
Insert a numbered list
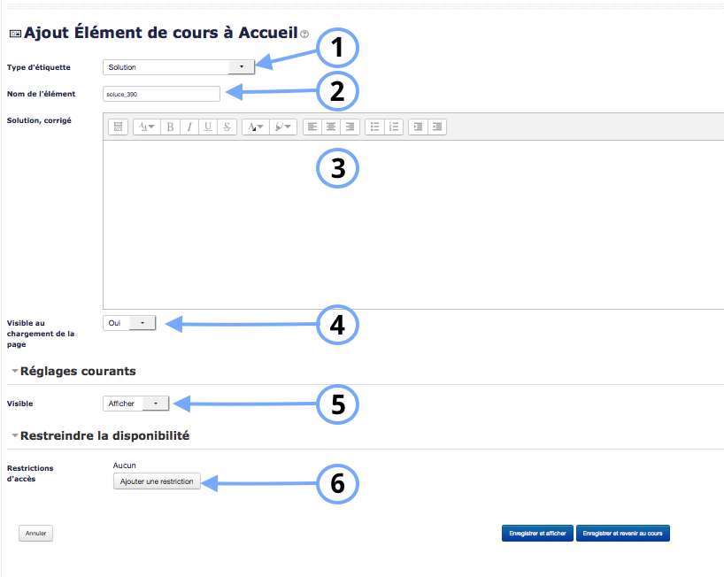pyautogui.click(x=395, y=127)
